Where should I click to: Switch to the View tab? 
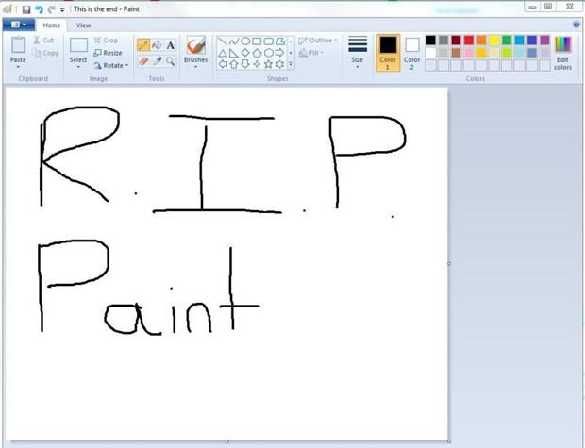coord(84,25)
